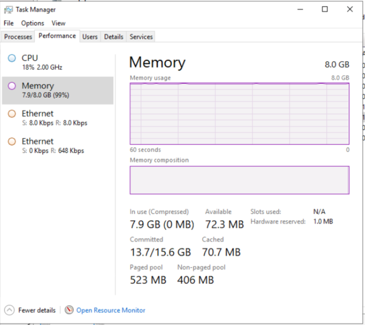Switch to the Processes tab
The image size is (365, 325).
18,37
